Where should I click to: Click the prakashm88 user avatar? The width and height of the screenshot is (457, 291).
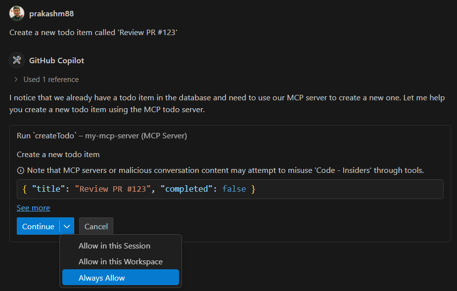(16, 13)
